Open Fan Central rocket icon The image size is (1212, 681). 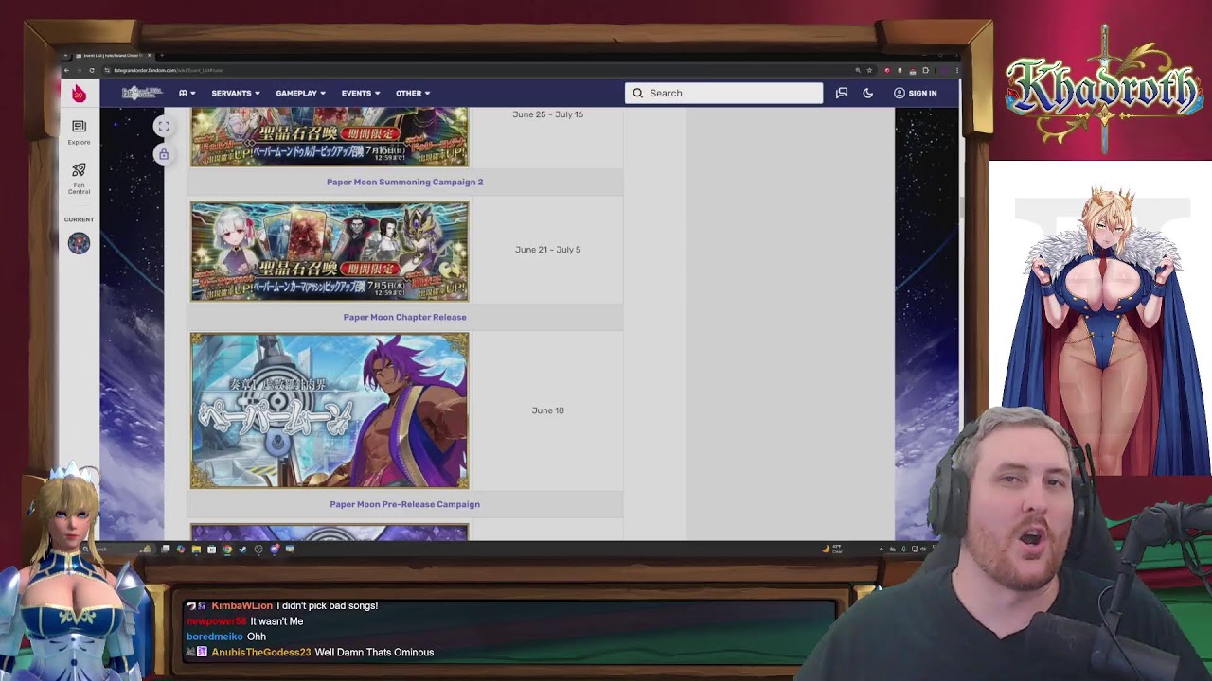click(79, 177)
